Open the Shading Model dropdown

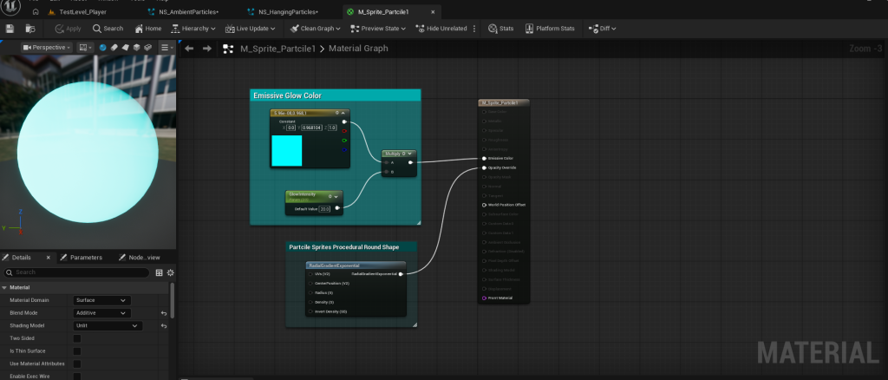pos(106,326)
